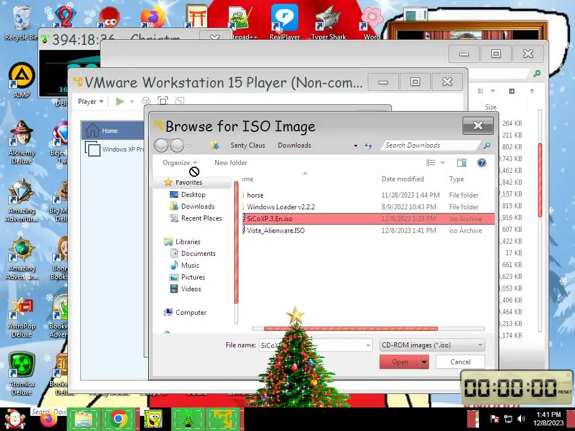The image size is (575, 431).
Task: Open the Organize dropdown
Action: tap(180, 163)
